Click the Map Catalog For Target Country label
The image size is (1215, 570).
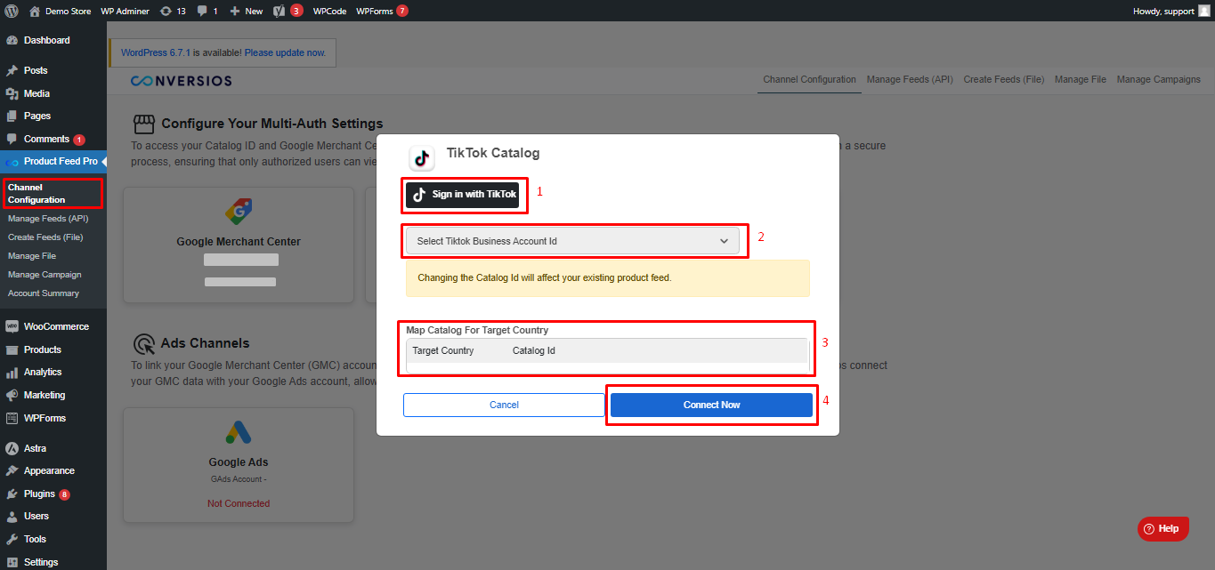[477, 330]
